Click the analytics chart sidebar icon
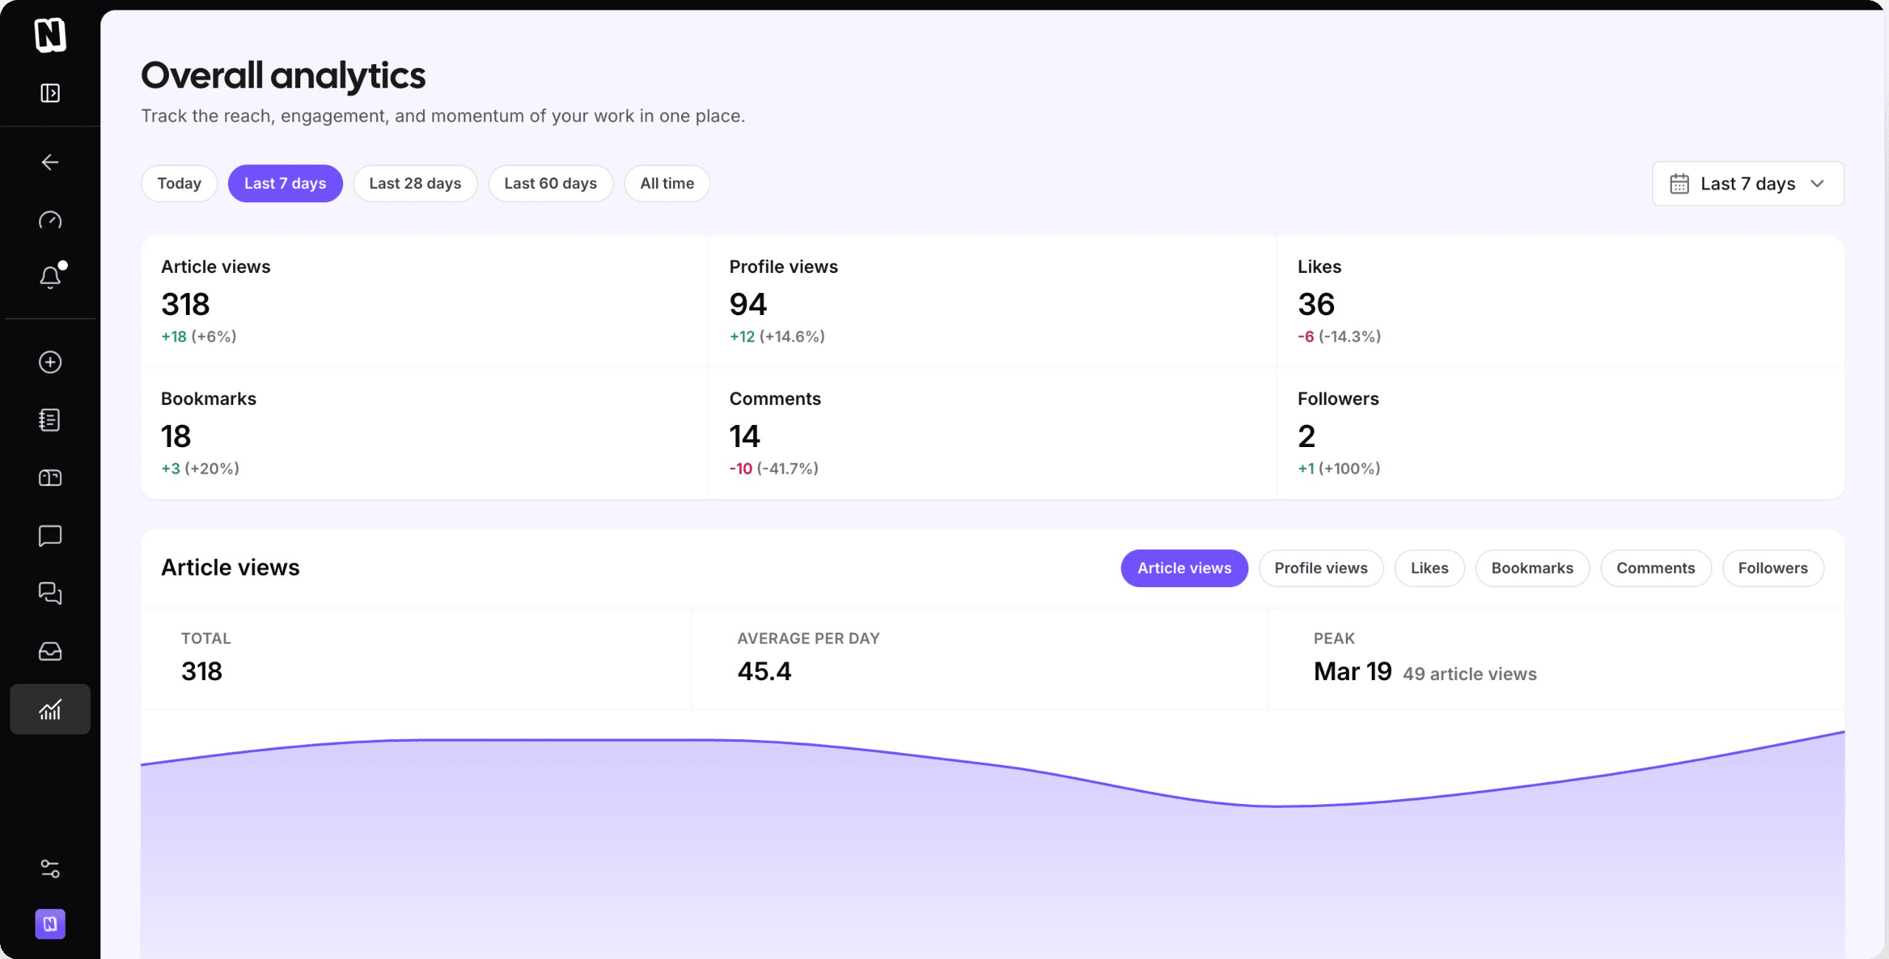This screenshot has height=959, width=1889. (50, 710)
